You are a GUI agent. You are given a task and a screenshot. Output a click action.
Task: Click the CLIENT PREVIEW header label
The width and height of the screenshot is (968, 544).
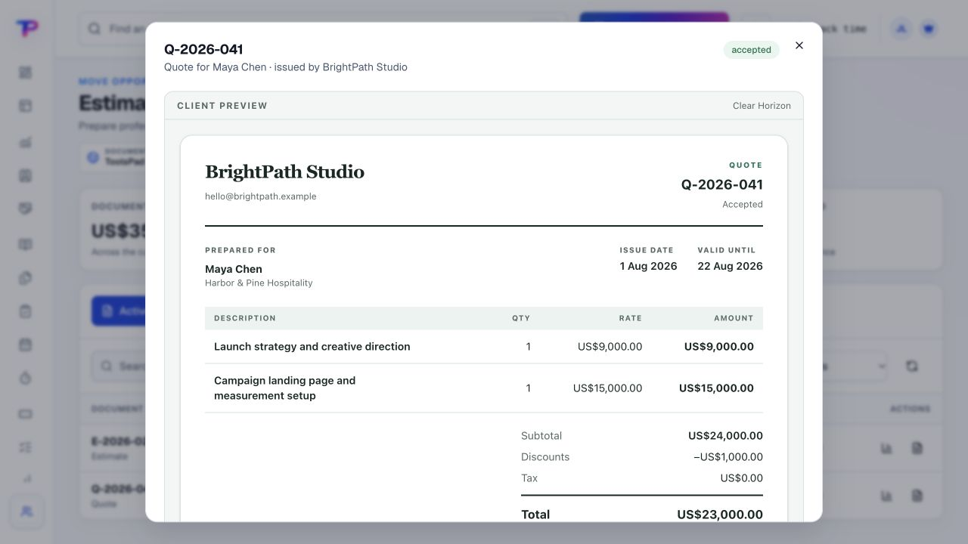[x=222, y=106]
